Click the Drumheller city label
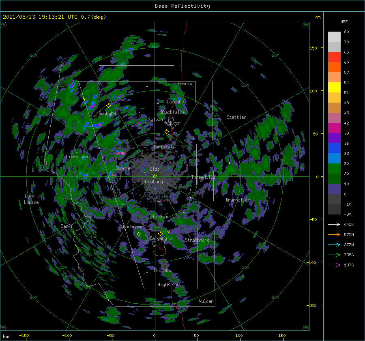Image resolution: width=365 pixels, height=341 pixels. [238, 200]
